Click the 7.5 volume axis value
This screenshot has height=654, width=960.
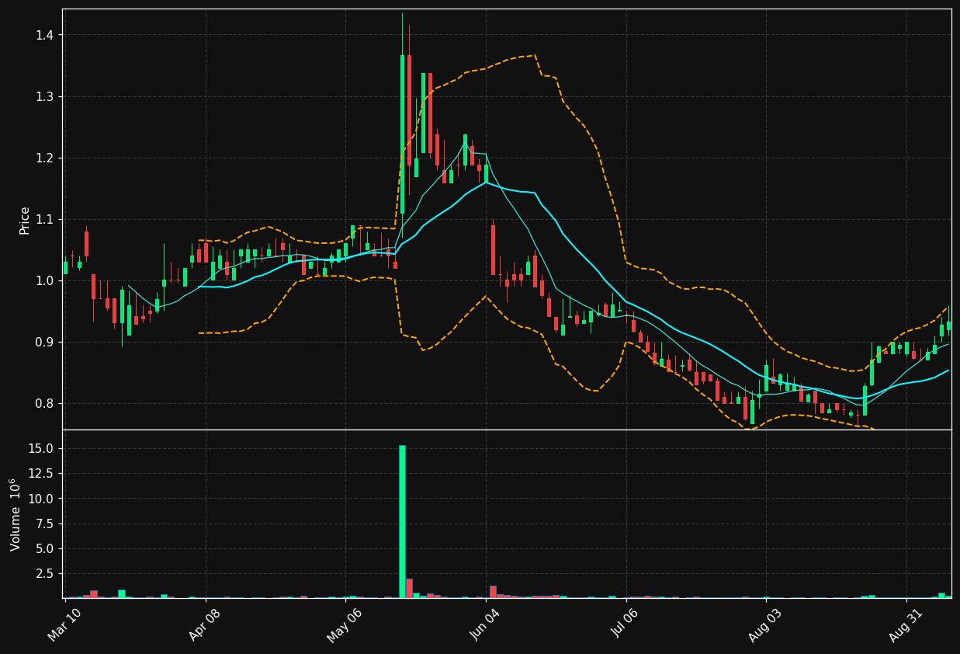44,524
